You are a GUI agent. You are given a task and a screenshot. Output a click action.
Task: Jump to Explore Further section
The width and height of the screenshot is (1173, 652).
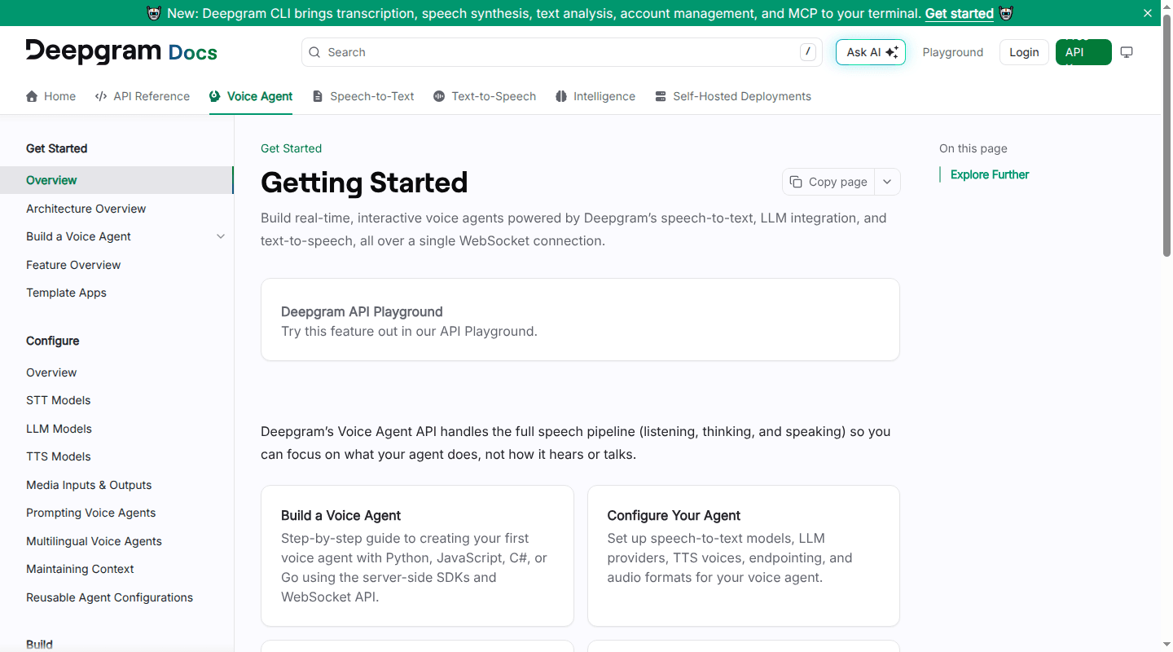click(x=990, y=174)
